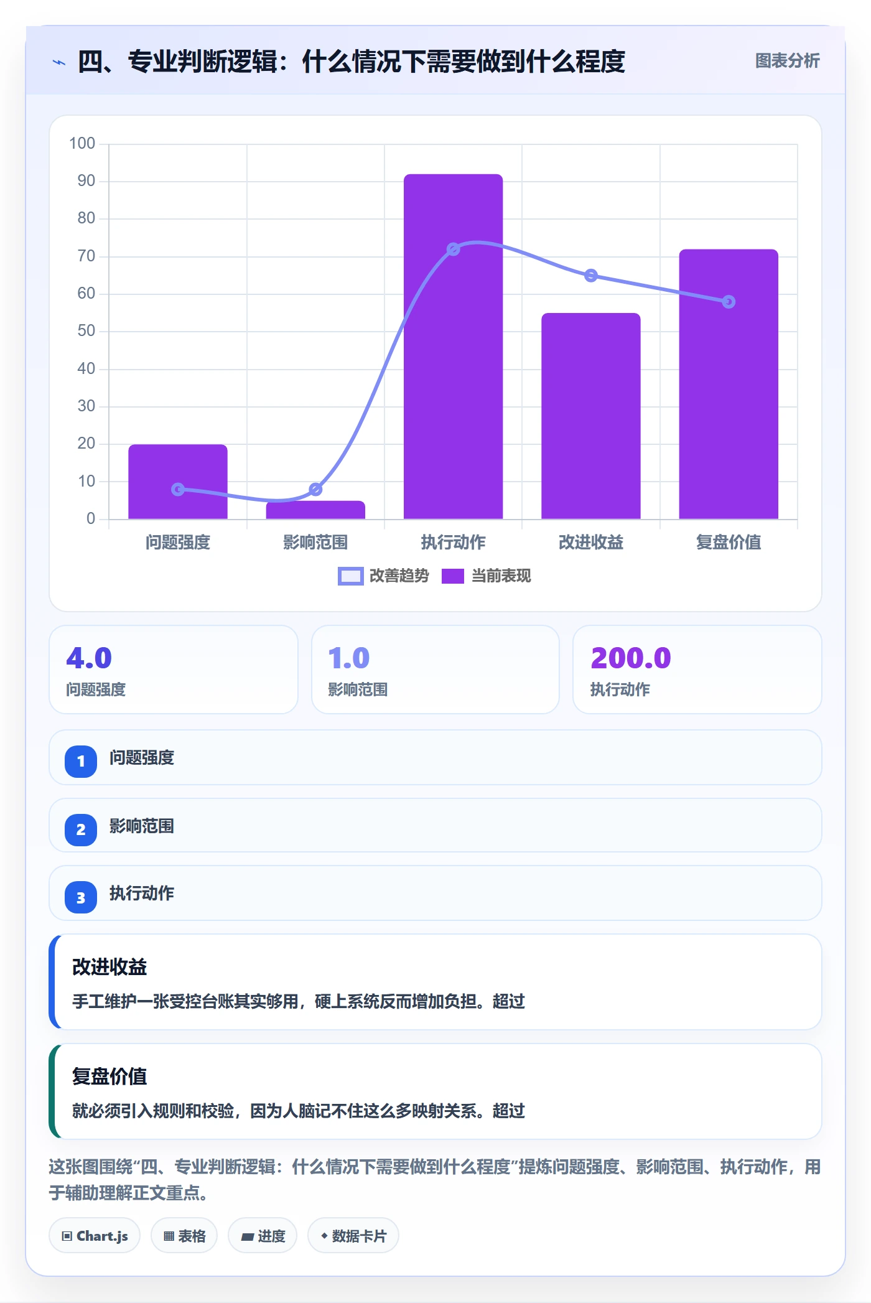Click the 进度 tag

coord(263,1236)
